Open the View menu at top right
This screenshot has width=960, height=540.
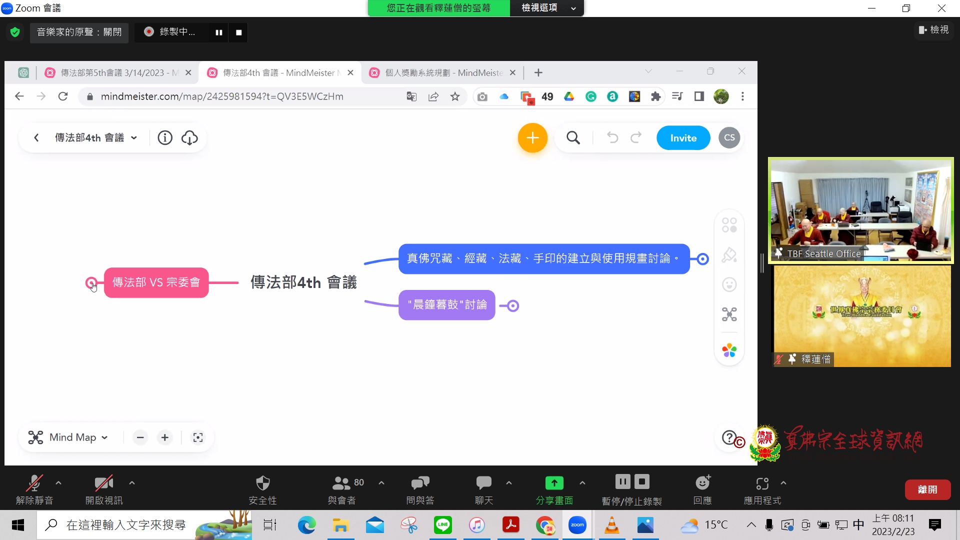coord(933,30)
